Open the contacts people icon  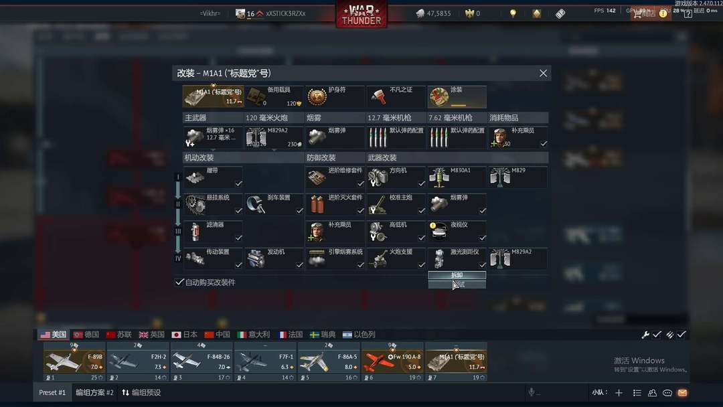[x=652, y=393]
